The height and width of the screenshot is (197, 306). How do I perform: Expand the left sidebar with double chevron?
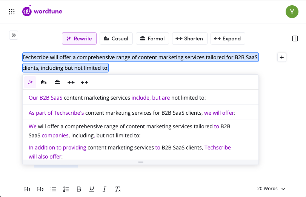(x=14, y=35)
